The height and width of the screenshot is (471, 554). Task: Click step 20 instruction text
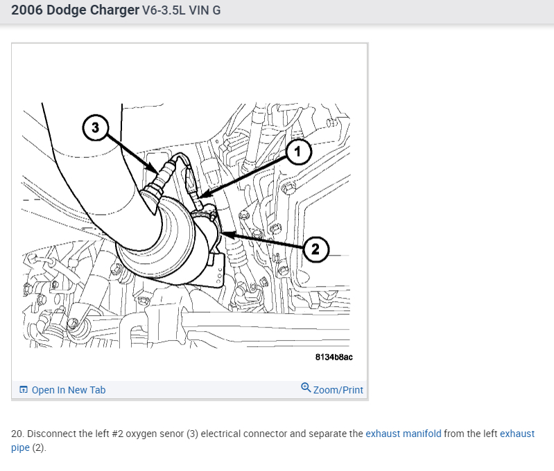click(x=272, y=441)
